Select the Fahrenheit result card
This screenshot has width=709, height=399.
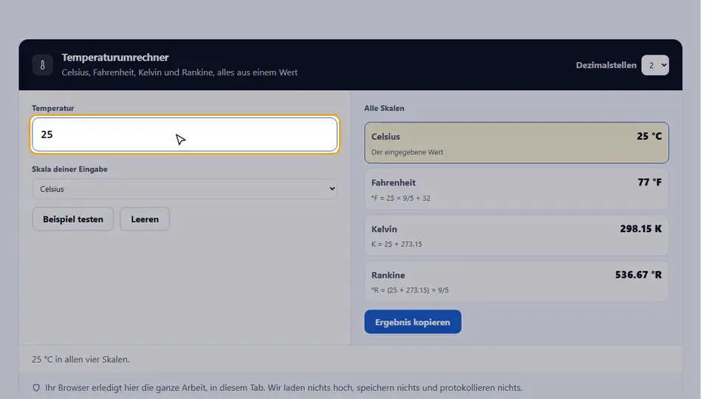(x=516, y=189)
